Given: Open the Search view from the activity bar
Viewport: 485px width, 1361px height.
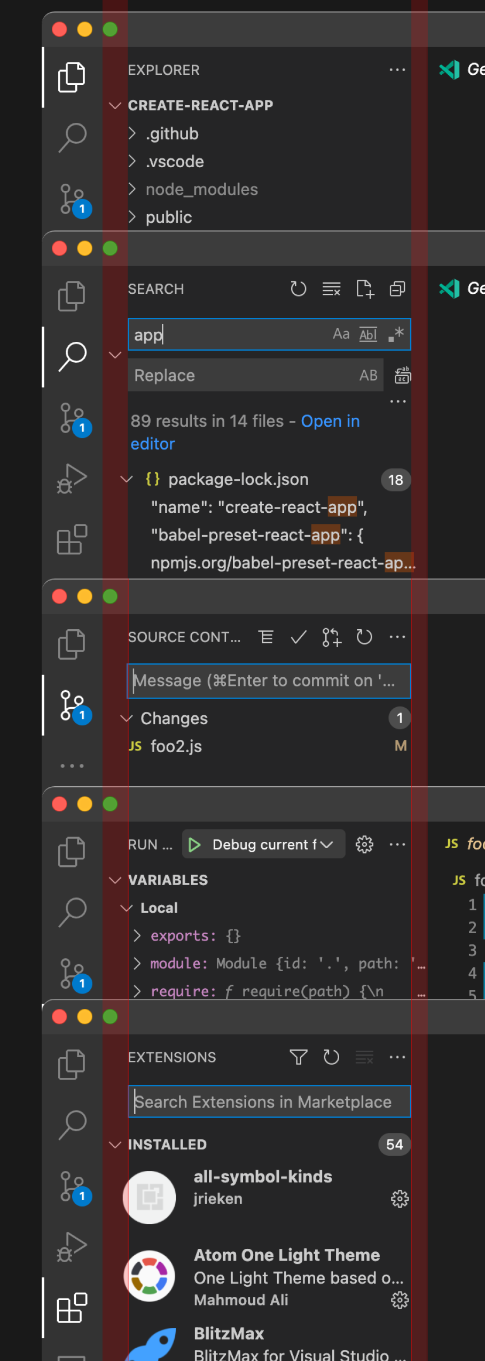Looking at the screenshot, I should (x=74, y=355).
